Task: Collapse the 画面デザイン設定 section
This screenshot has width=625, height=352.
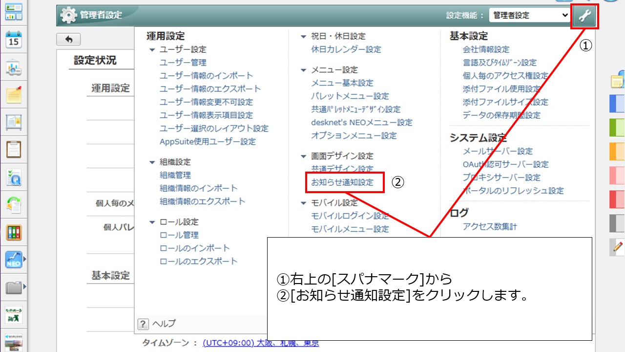Action: point(304,156)
